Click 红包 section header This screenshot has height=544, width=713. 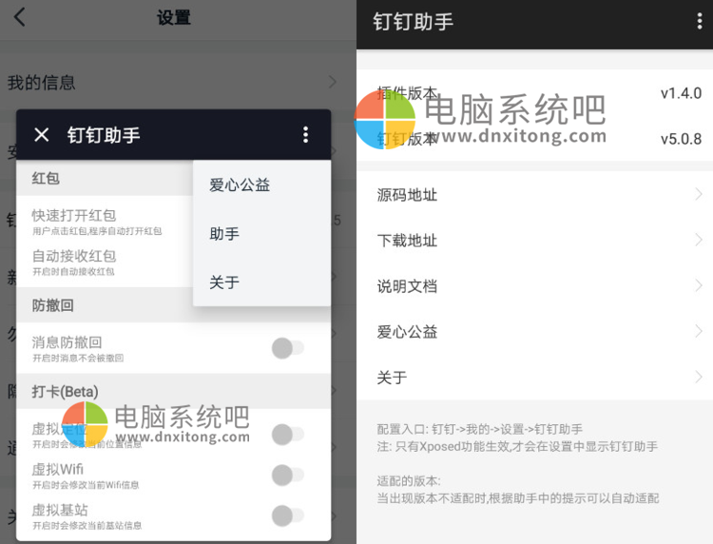(46, 178)
